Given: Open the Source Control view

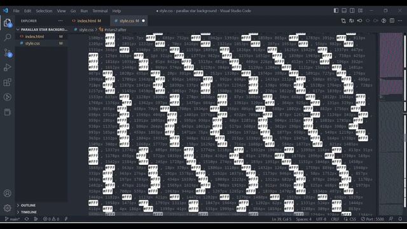Looking at the screenshot, I should pyautogui.click(x=8, y=53).
